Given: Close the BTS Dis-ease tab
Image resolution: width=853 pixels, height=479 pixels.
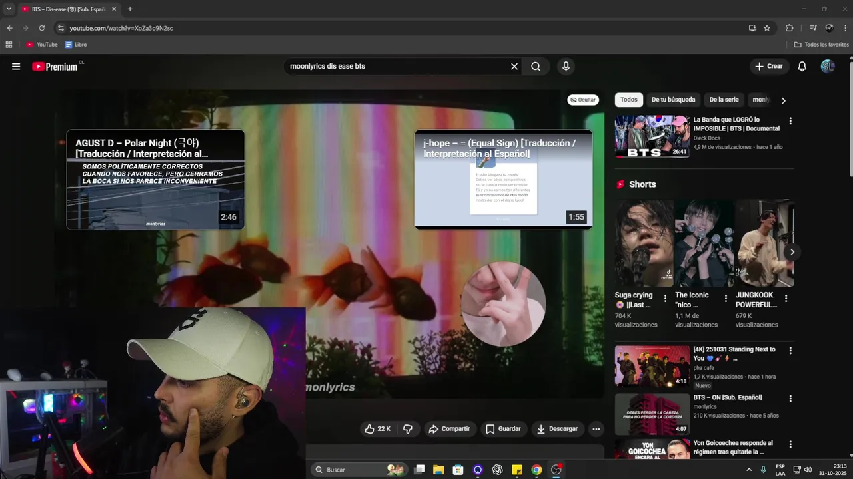Looking at the screenshot, I should point(113,9).
